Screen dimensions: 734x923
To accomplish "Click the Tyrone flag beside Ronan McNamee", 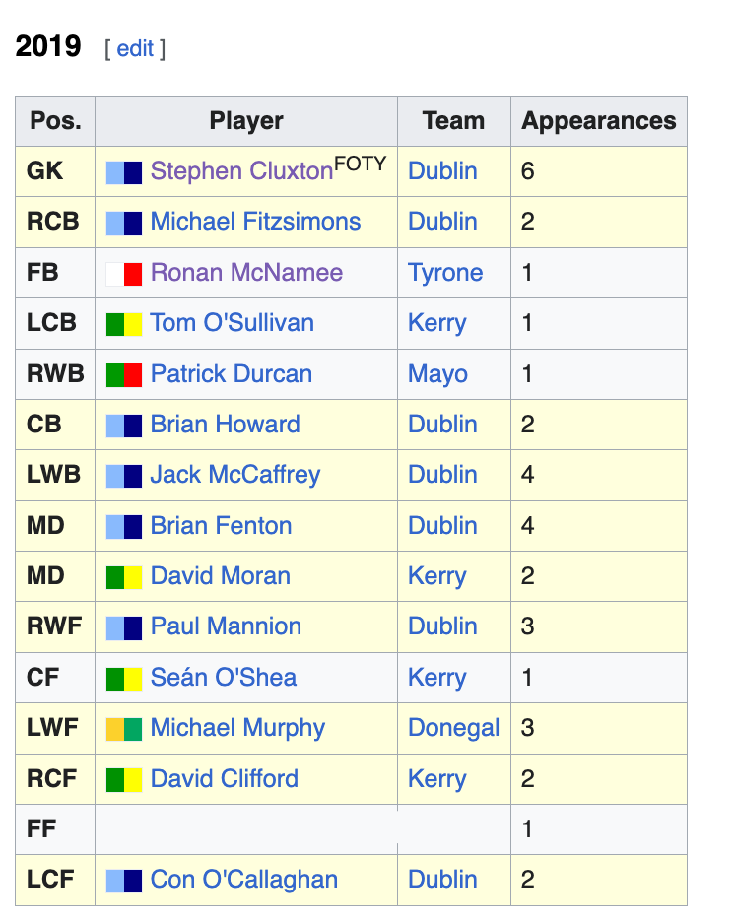I will (124, 274).
